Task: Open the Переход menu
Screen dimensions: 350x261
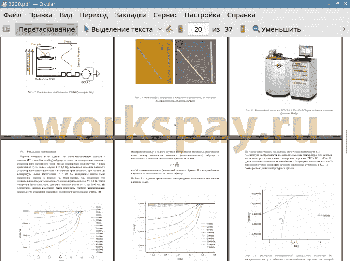Action: tap(93, 15)
